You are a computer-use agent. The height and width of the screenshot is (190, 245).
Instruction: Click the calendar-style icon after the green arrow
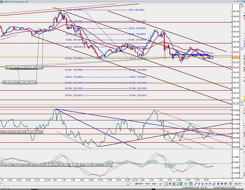click(191, 184)
